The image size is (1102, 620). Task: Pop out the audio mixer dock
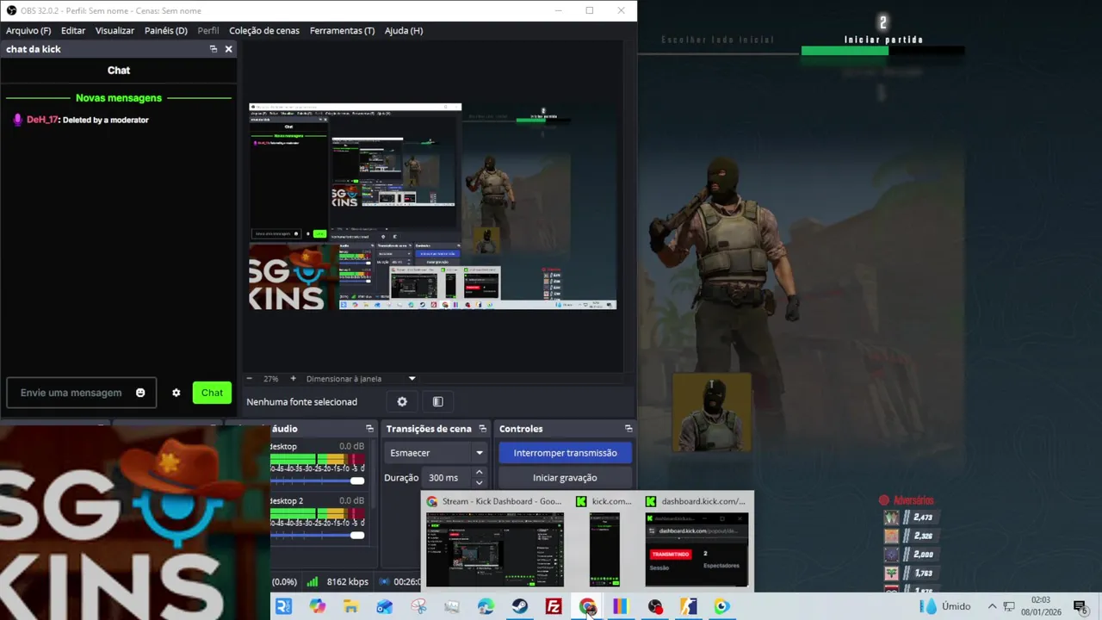(369, 429)
